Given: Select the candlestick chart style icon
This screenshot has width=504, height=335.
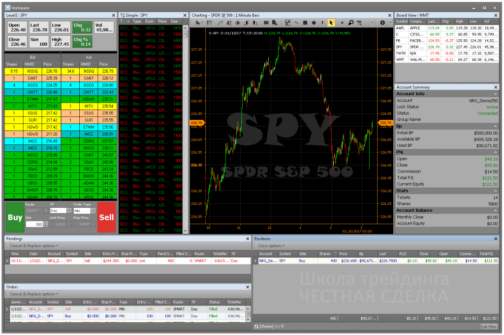Looking at the screenshot, I should click(x=238, y=23).
